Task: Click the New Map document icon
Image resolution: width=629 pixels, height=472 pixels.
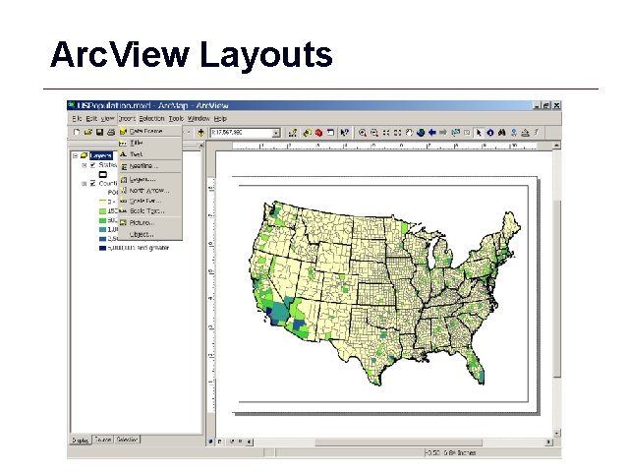Action: pos(77,132)
